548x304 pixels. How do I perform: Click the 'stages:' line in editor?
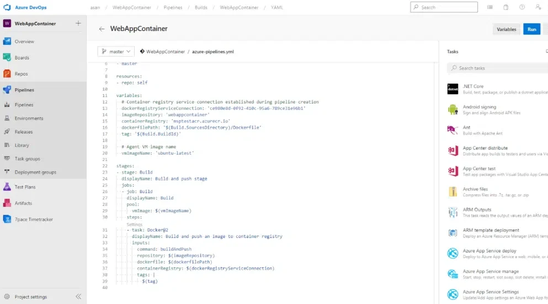[x=125, y=166]
